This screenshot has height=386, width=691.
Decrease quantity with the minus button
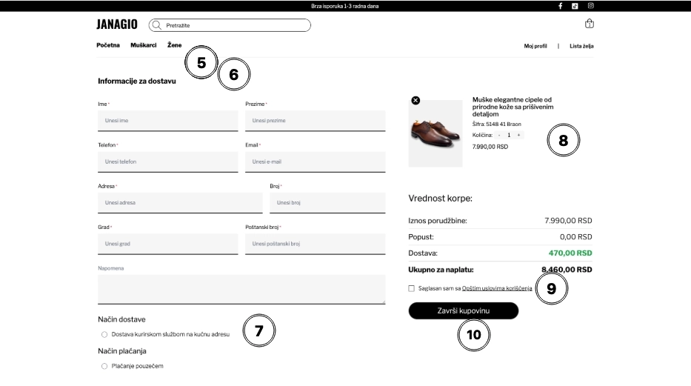499,135
